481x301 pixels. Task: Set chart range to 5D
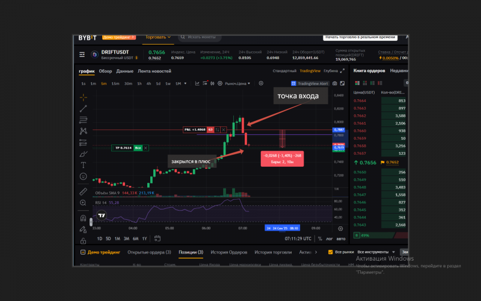pyautogui.click(x=108, y=238)
